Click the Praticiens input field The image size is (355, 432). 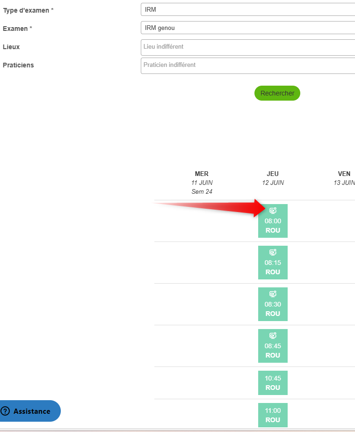(248, 66)
